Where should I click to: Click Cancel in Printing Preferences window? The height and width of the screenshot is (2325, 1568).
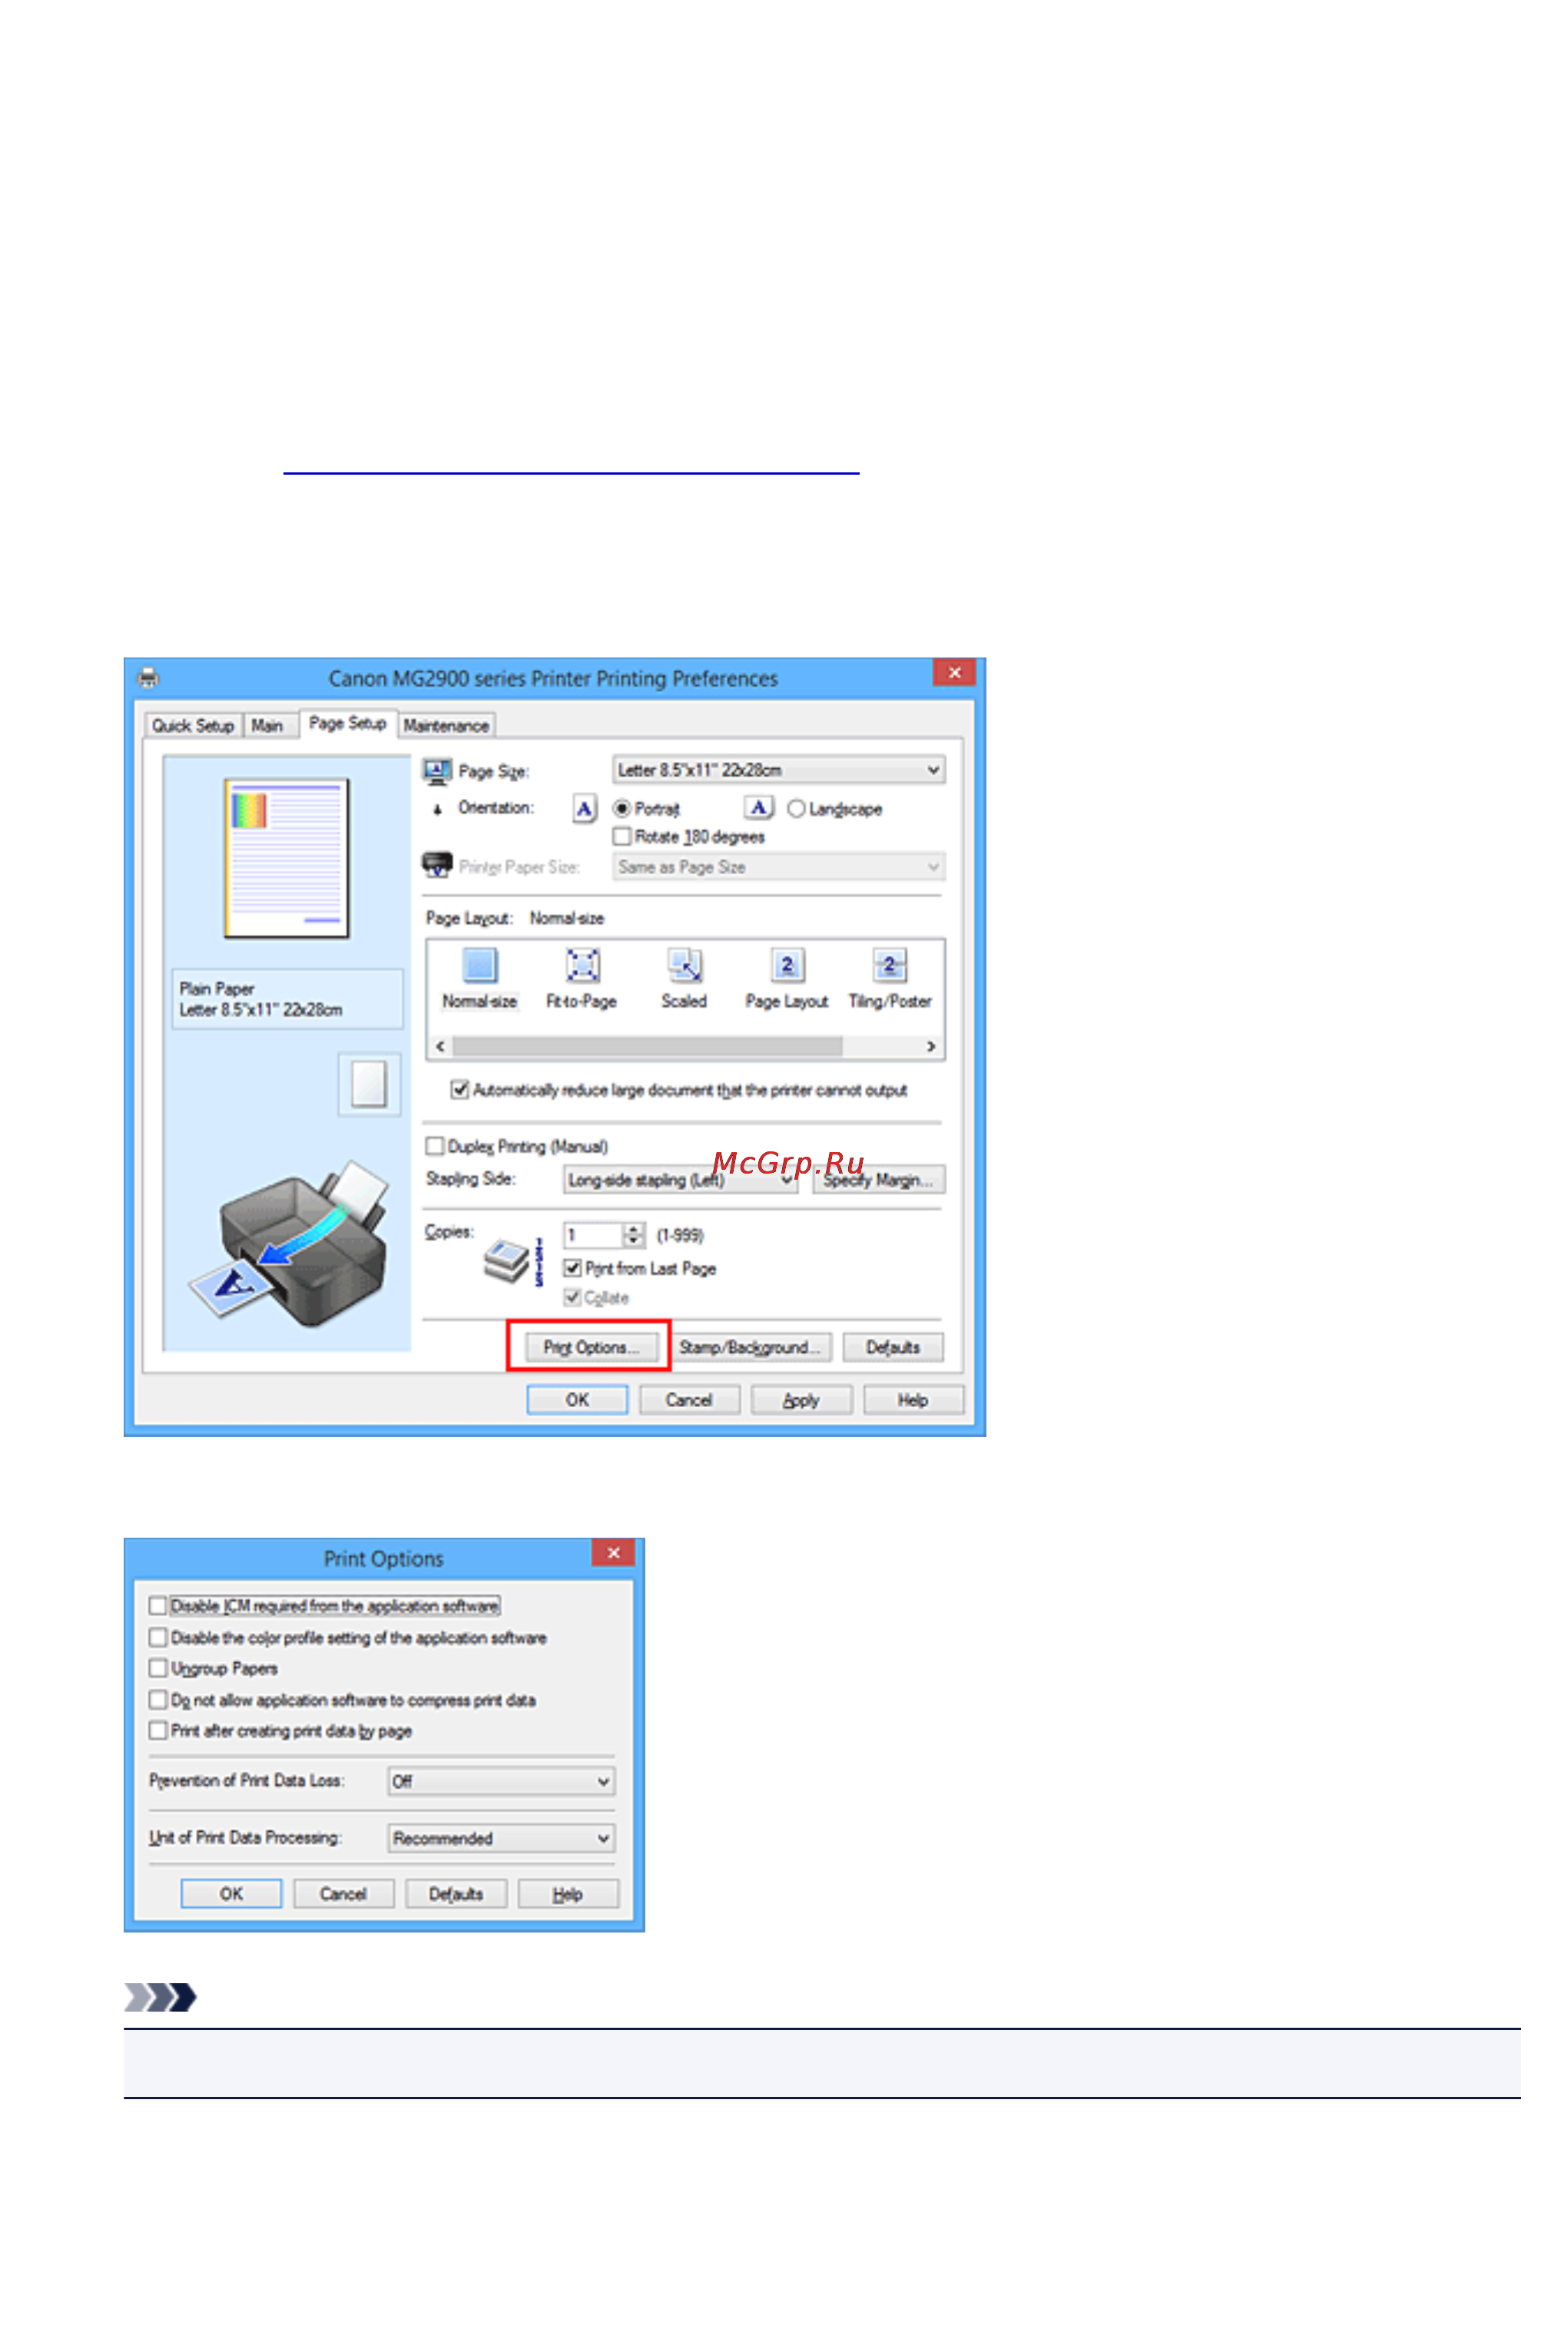pyautogui.click(x=689, y=1400)
